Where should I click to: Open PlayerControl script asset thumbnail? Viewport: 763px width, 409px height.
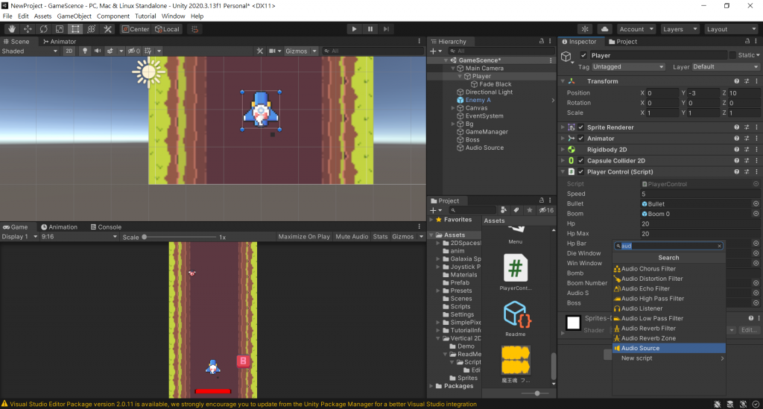(x=516, y=268)
